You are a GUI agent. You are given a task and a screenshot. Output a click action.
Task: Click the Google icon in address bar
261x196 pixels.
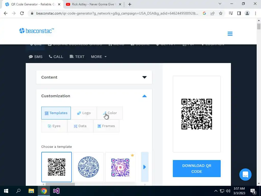[x=204, y=13]
